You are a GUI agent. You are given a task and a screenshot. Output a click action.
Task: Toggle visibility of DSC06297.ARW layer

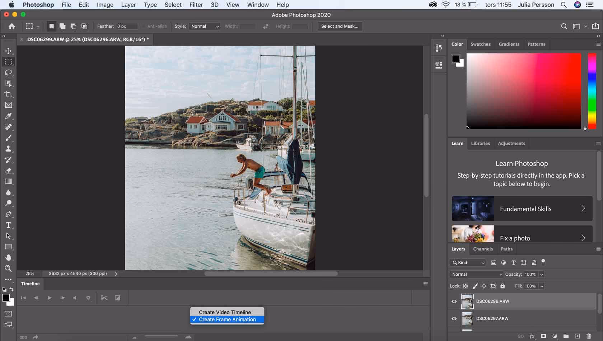coord(454,318)
